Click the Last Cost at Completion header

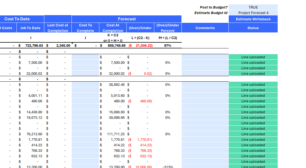click(x=58, y=28)
